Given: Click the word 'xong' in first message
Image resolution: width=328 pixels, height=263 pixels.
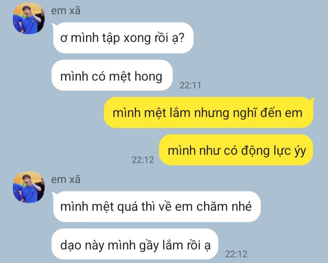Looking at the screenshot, I should click(x=137, y=39).
